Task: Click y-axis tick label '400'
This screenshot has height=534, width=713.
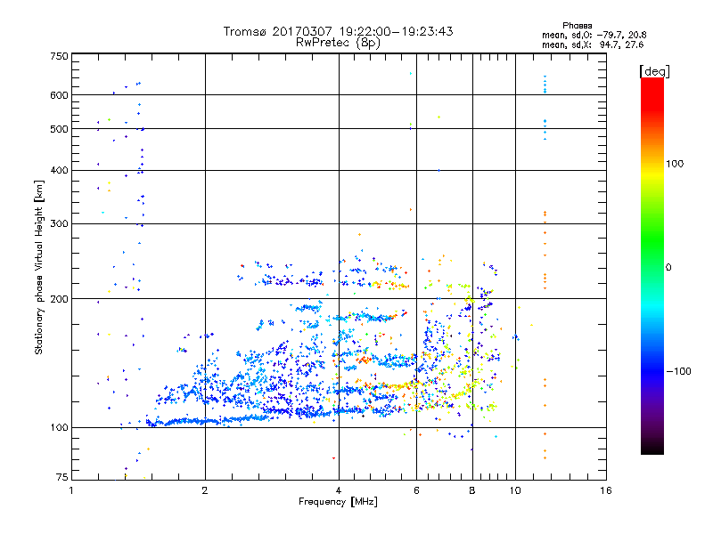Action: coord(59,170)
